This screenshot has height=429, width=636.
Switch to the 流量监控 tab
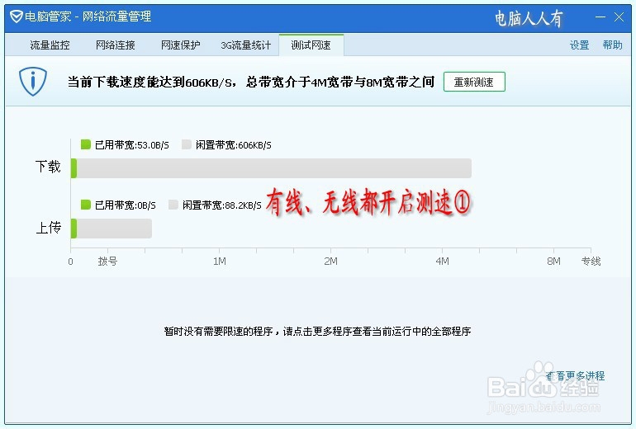(50, 45)
